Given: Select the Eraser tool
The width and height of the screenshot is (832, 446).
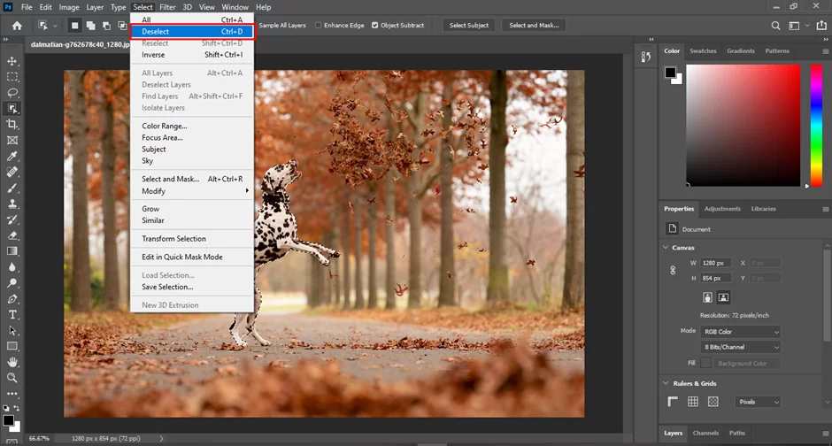Looking at the screenshot, I should tap(12, 235).
